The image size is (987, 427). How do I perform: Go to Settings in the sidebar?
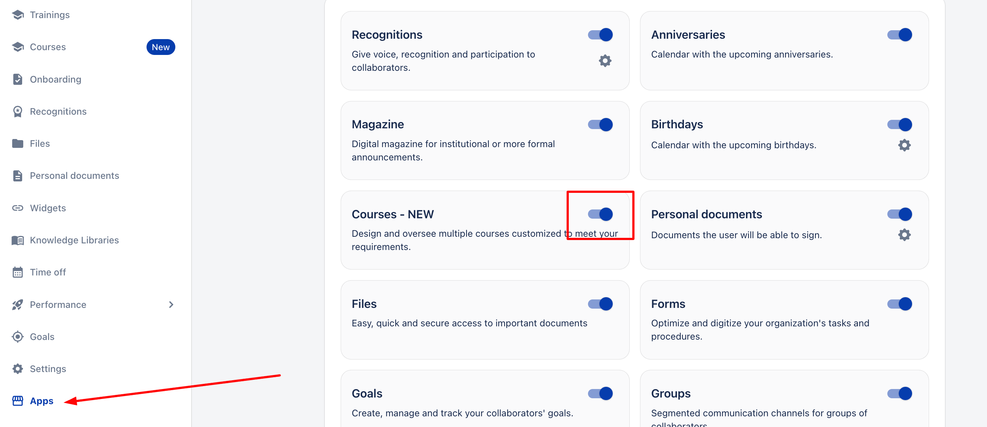coord(48,369)
